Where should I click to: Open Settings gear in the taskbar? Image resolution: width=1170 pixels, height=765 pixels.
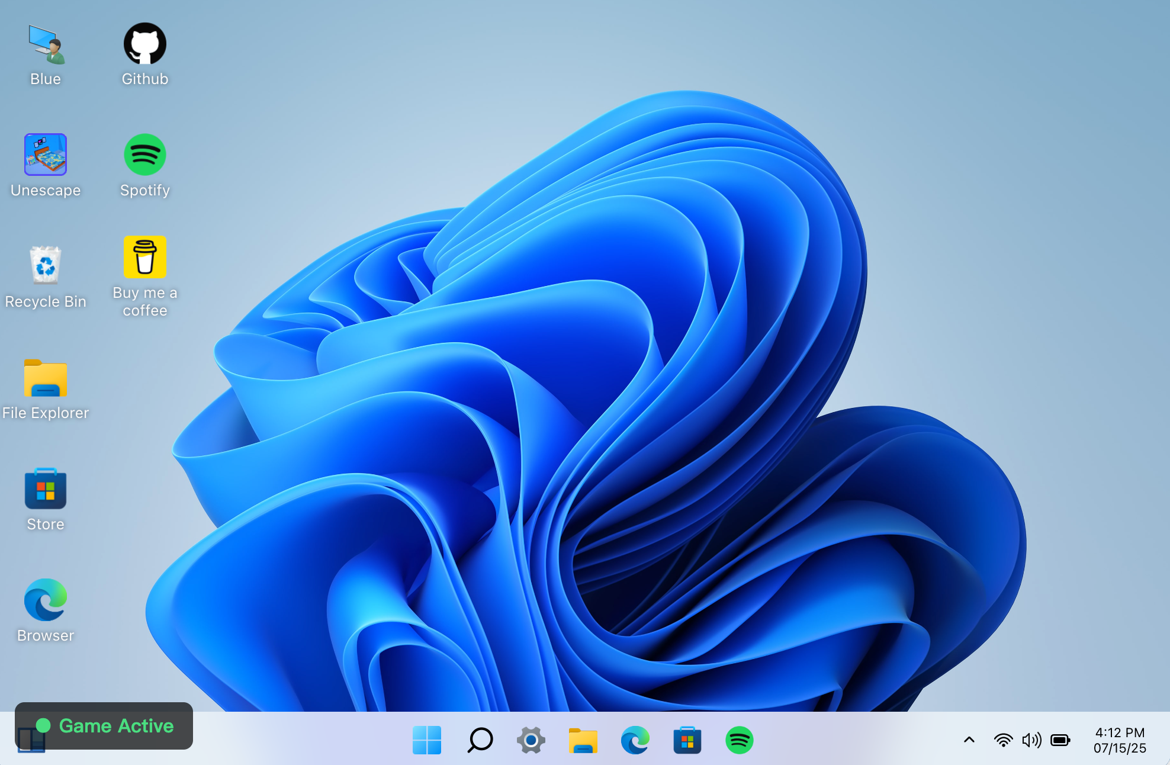(x=531, y=740)
